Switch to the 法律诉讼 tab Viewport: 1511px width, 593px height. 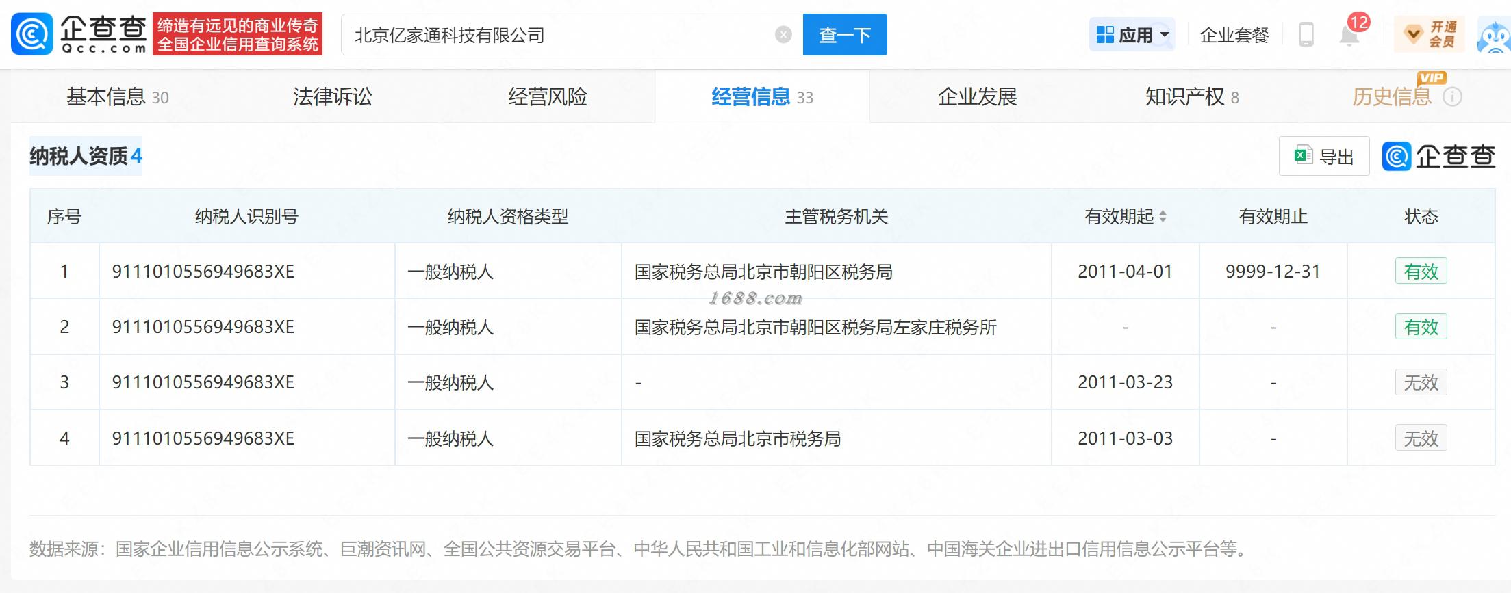(333, 97)
